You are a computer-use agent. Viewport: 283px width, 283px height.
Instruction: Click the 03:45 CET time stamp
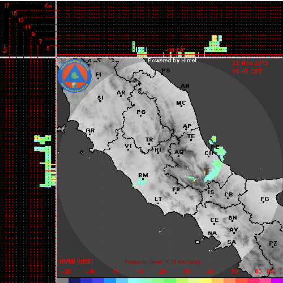247,71
